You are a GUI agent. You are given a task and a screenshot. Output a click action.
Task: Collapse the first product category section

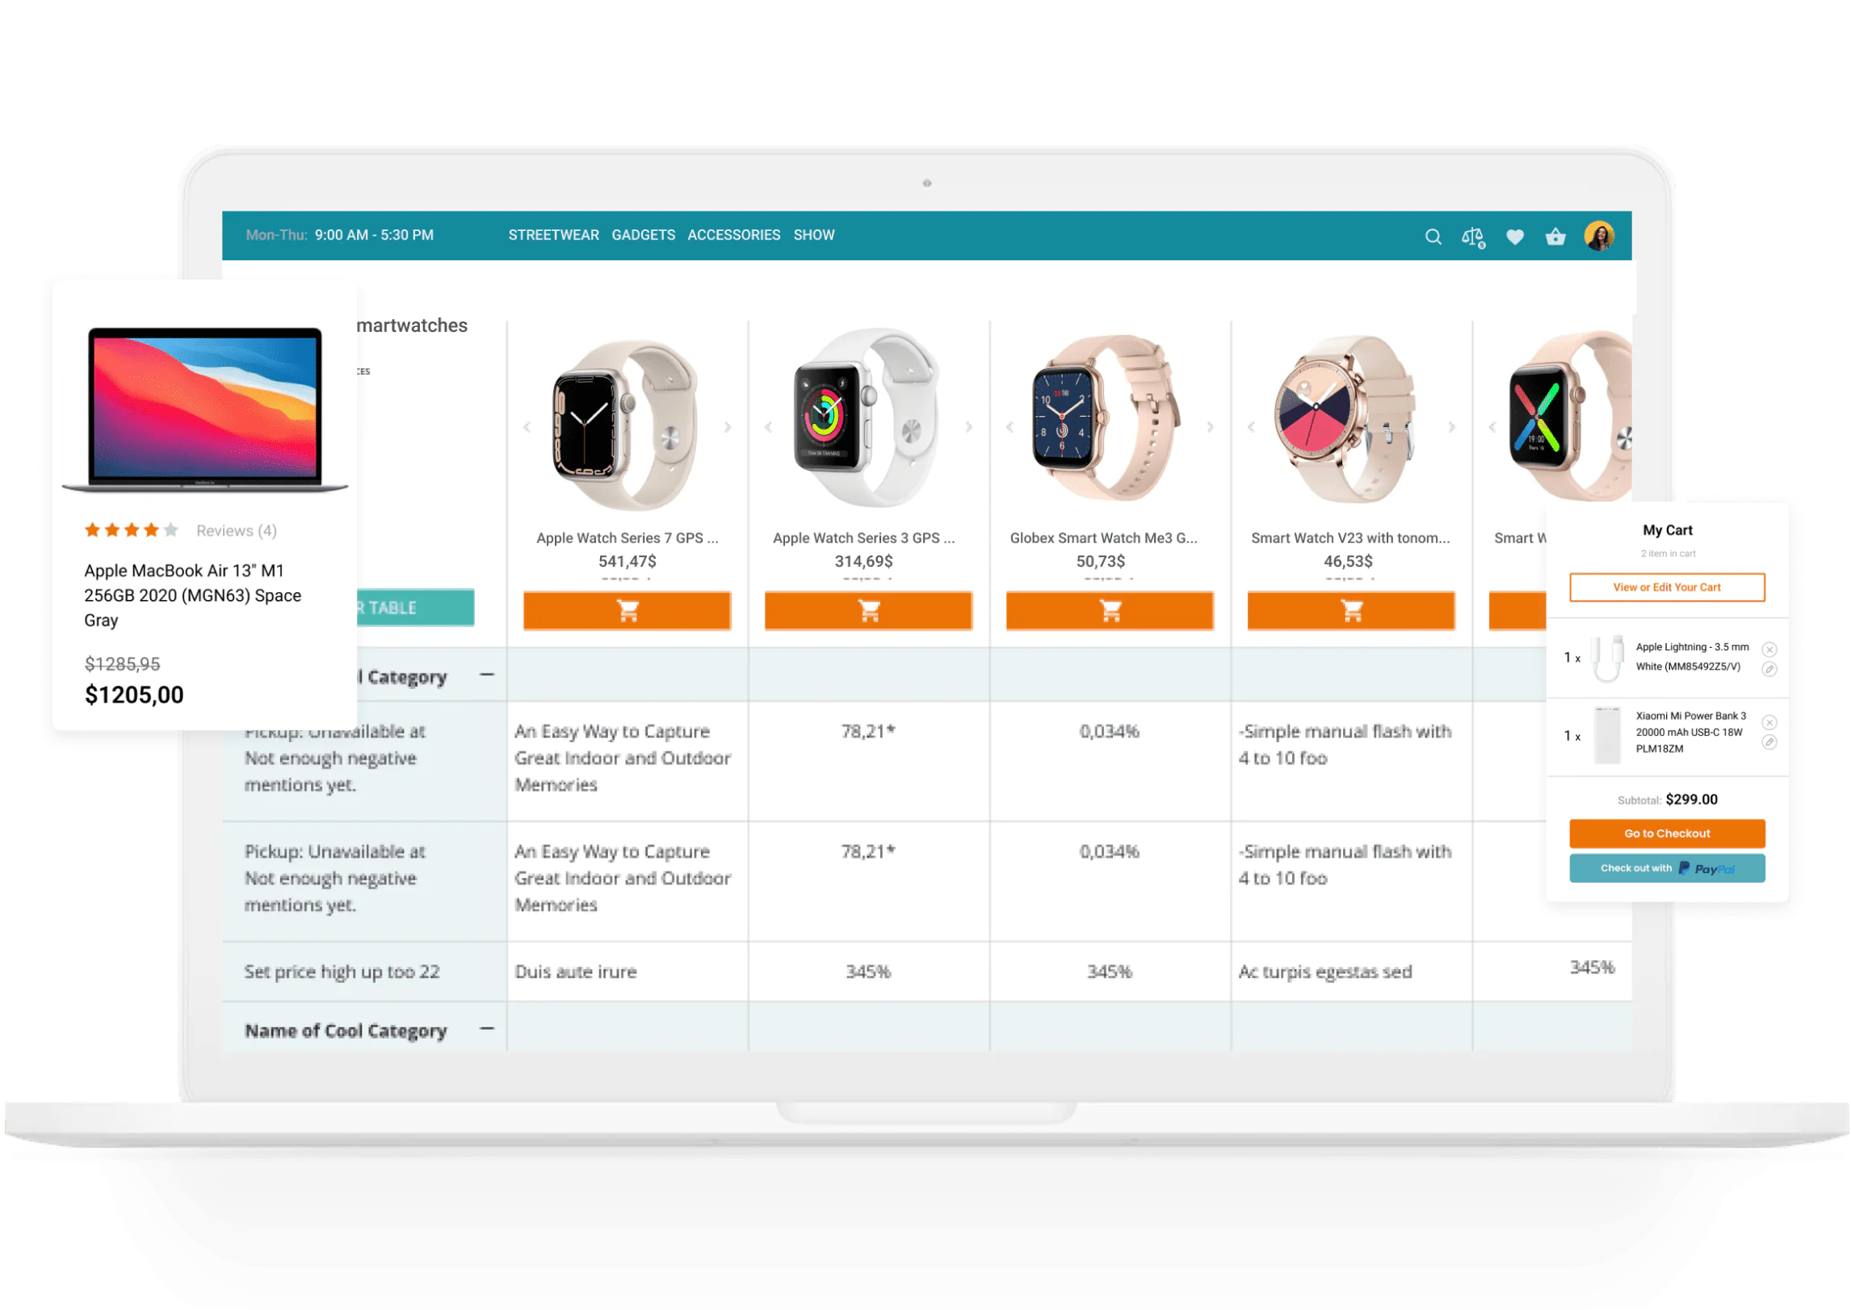tap(489, 675)
